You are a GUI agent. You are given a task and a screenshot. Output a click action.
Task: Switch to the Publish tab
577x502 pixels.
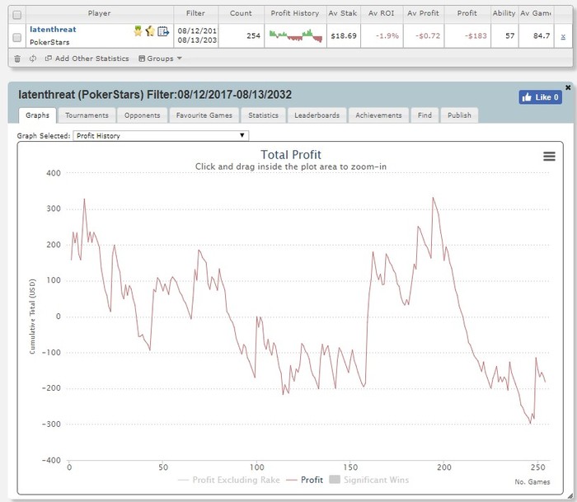coord(459,115)
